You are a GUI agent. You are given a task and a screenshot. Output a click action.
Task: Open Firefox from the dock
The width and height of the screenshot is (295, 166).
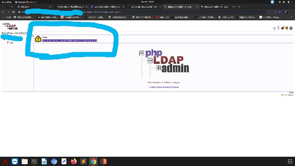coord(74,161)
